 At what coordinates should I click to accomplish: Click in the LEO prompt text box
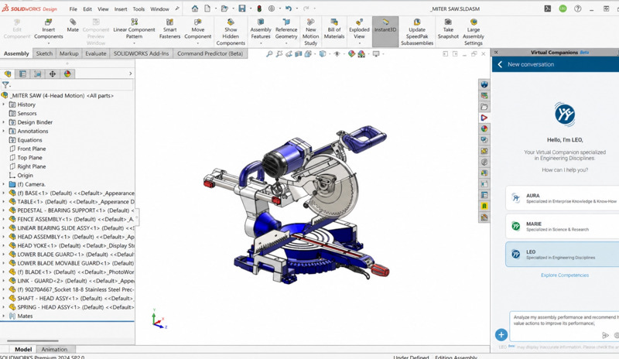point(564,327)
